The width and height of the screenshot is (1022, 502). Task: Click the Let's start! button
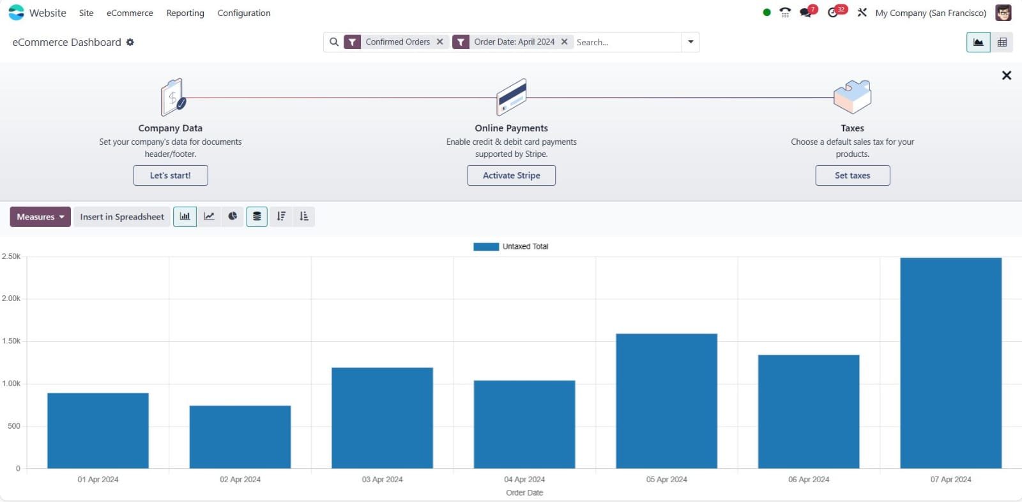(171, 175)
